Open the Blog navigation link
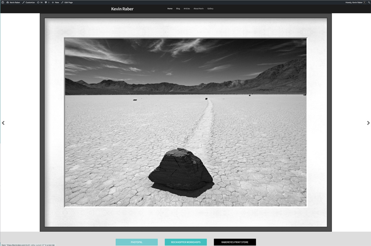 coord(178,9)
